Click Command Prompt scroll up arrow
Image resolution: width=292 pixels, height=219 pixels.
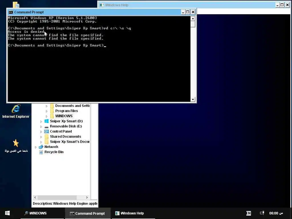click(193, 19)
